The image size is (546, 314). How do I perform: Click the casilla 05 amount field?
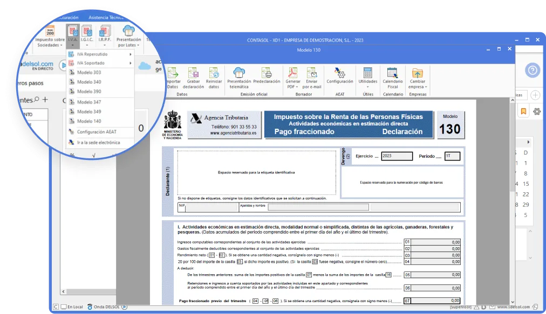point(435,275)
